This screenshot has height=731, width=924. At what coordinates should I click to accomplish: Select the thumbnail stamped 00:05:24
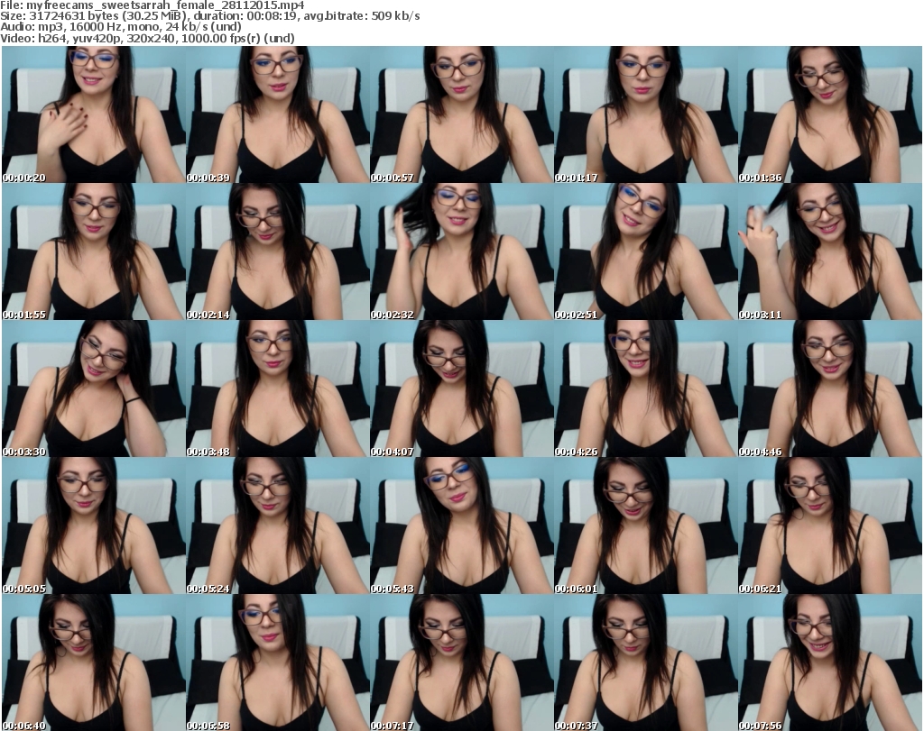pos(278,525)
